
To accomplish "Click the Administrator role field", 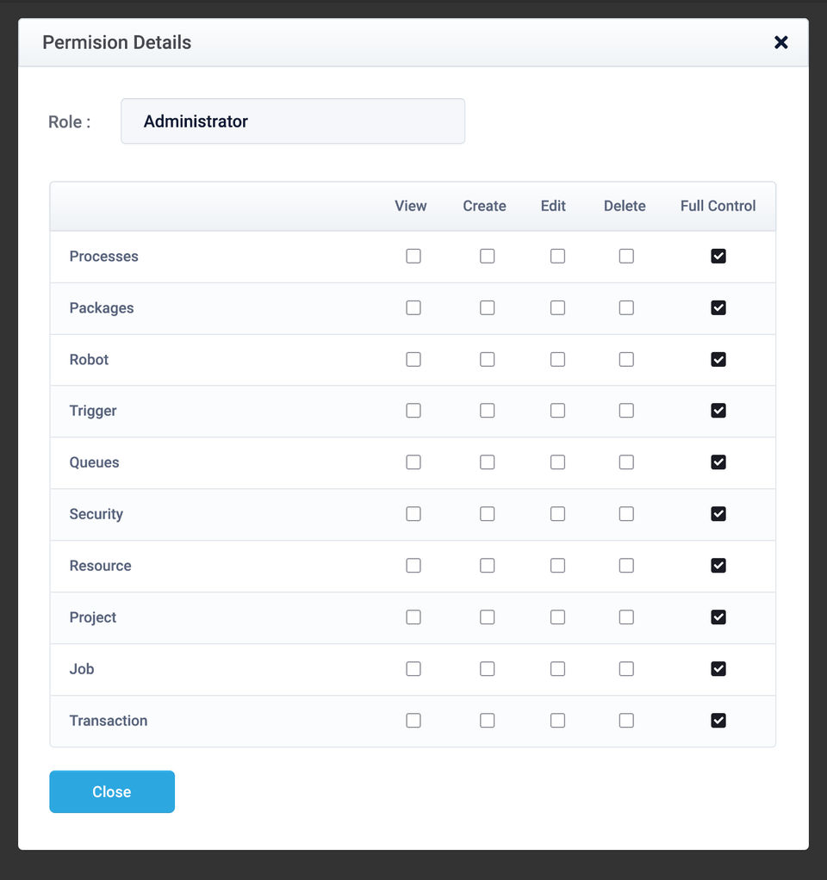I will [293, 121].
